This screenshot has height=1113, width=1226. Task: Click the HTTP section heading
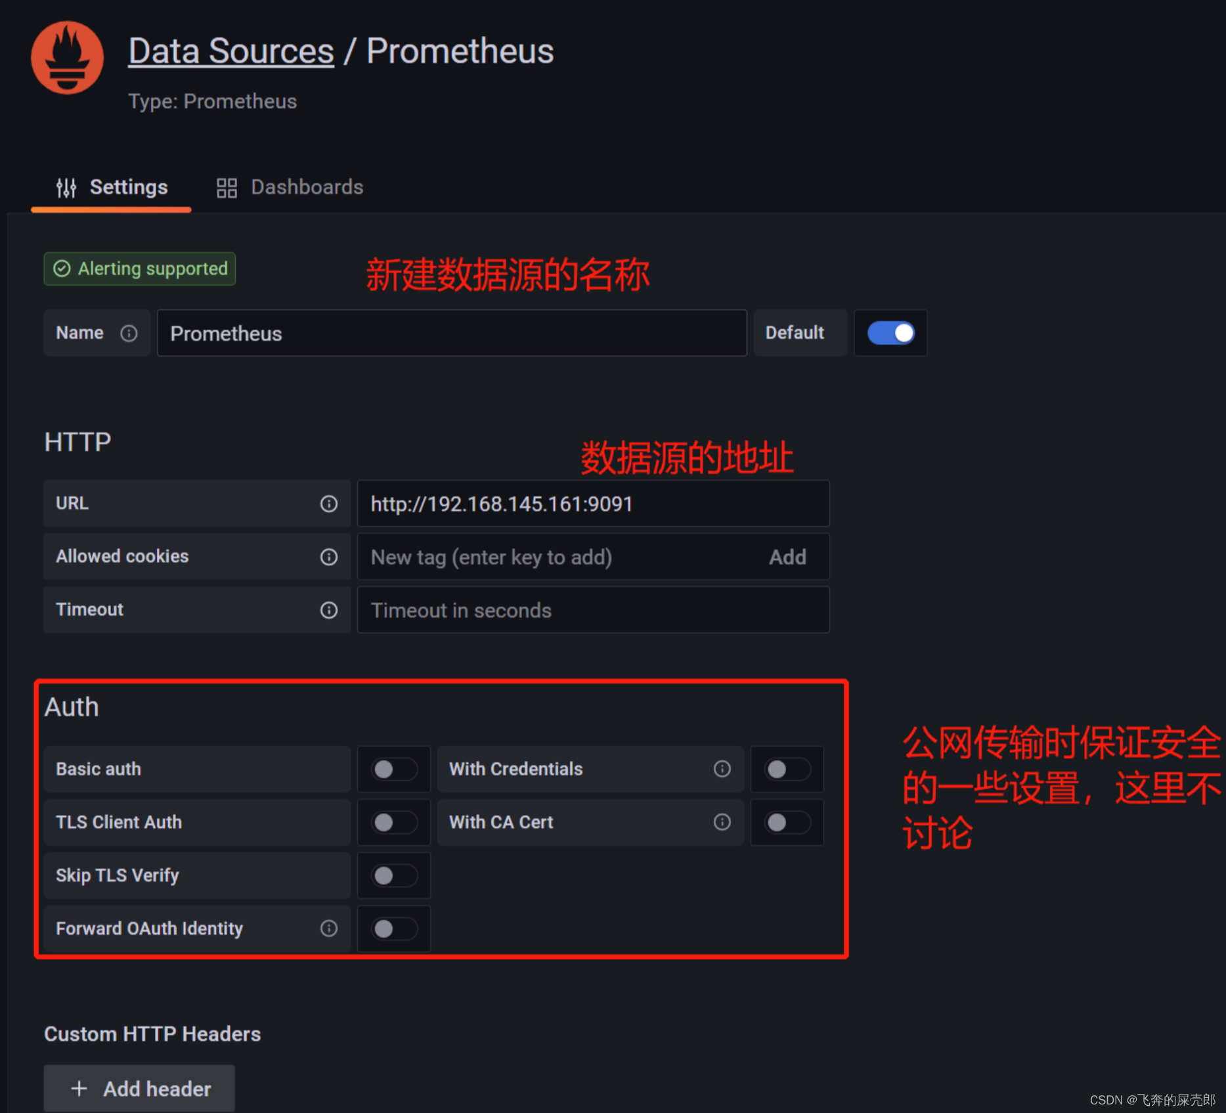[x=77, y=442]
